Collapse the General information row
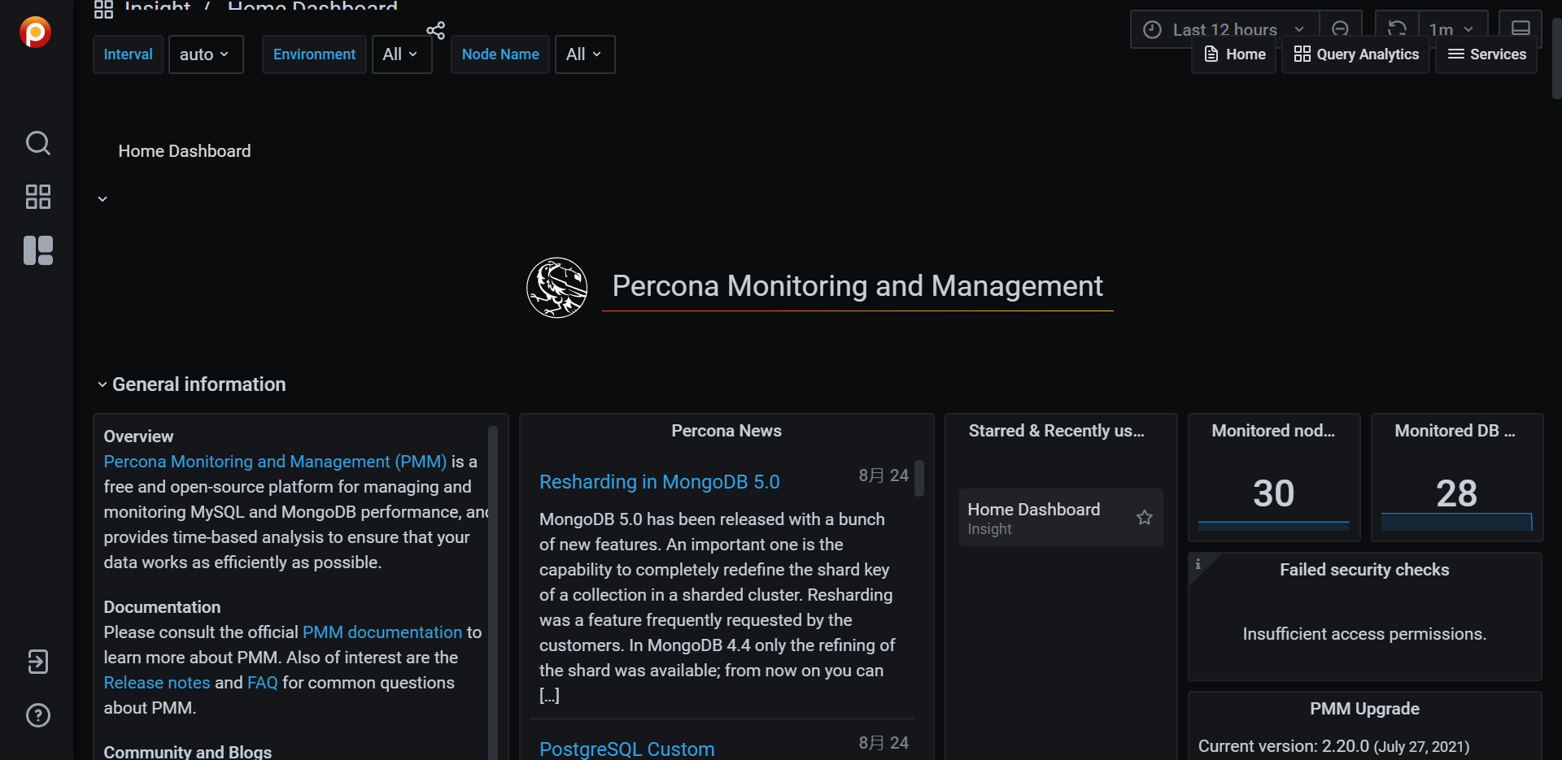The height and width of the screenshot is (760, 1562). 192,384
